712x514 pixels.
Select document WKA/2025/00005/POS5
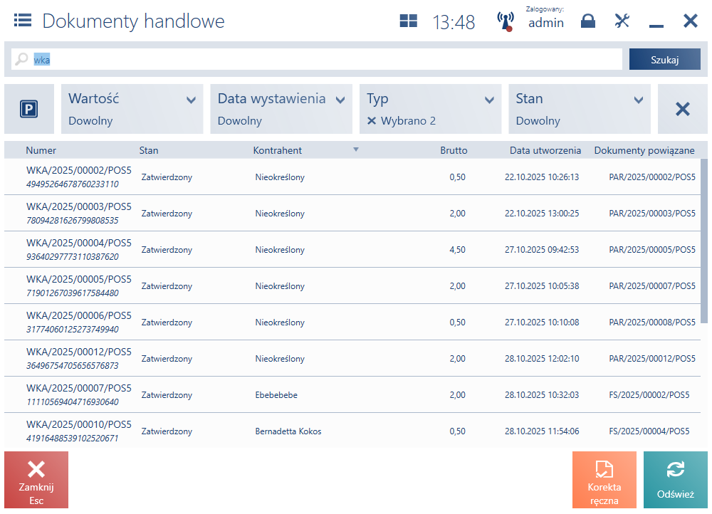coord(352,286)
